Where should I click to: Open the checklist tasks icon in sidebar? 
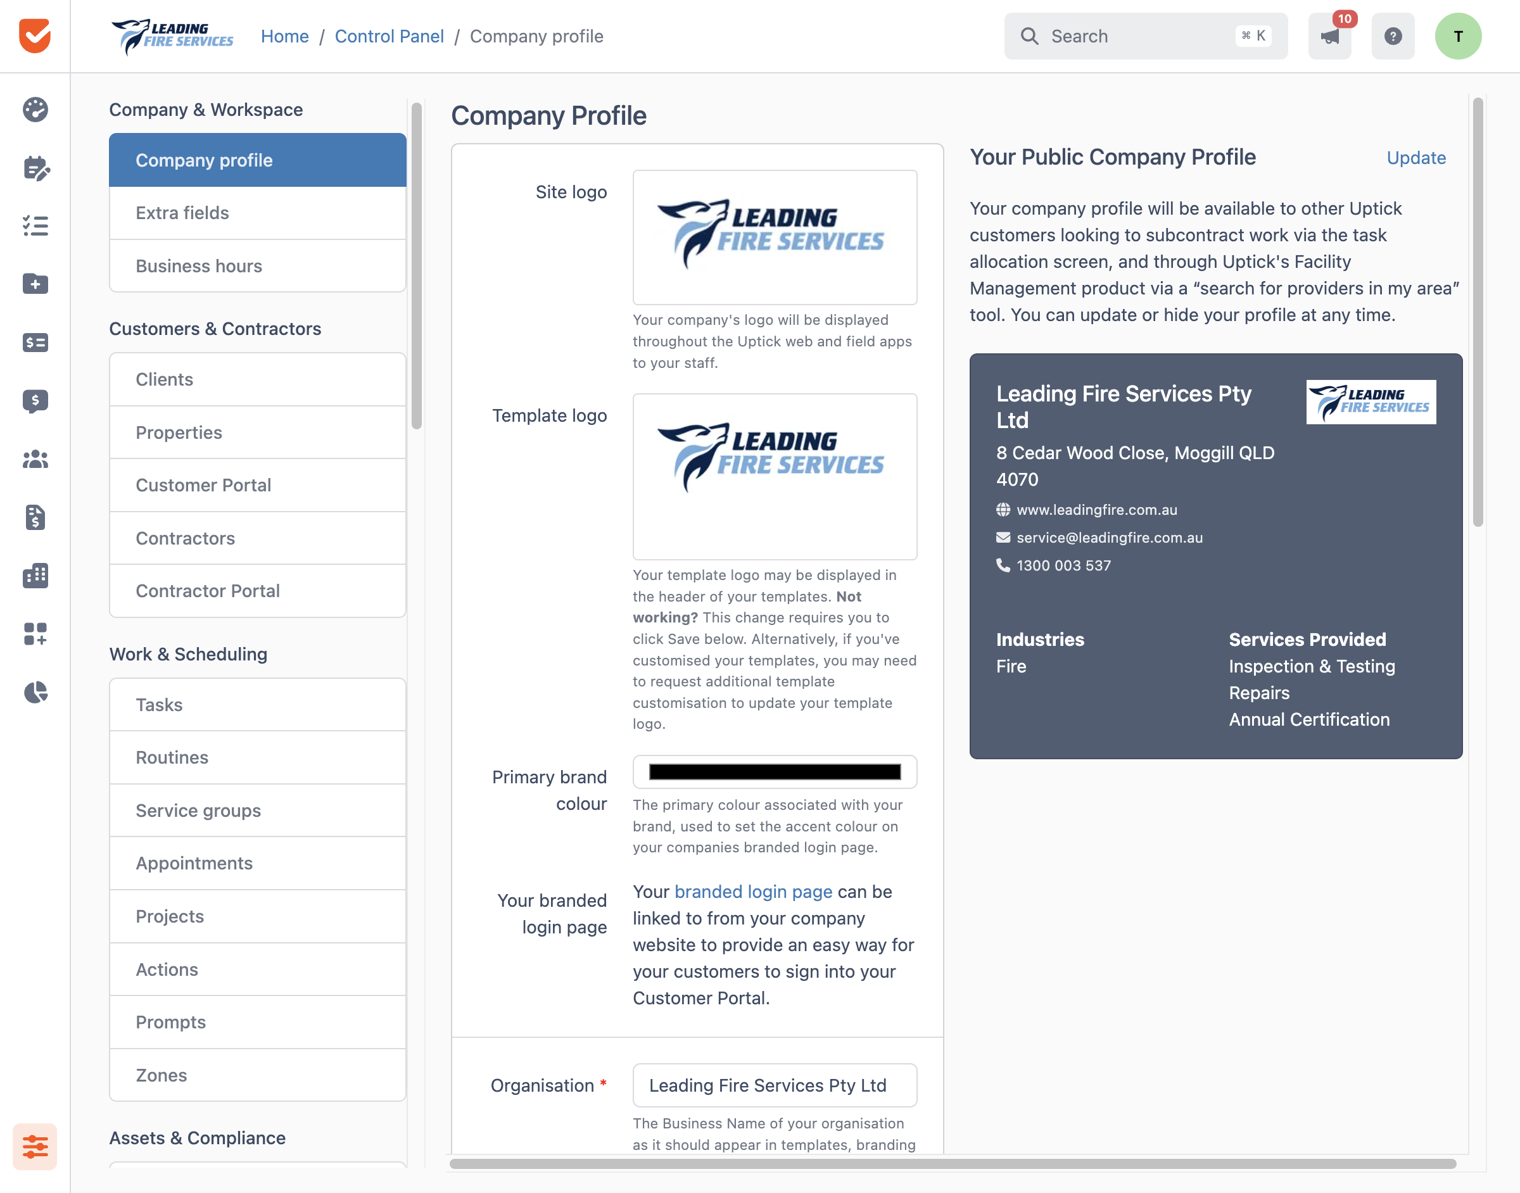point(35,226)
